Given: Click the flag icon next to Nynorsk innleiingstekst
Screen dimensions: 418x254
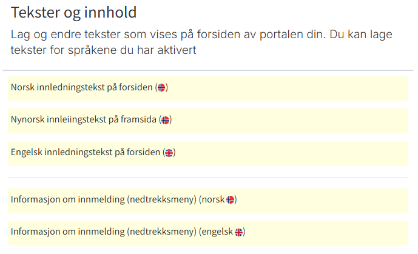Looking at the screenshot, I should pyautogui.click(x=166, y=120).
